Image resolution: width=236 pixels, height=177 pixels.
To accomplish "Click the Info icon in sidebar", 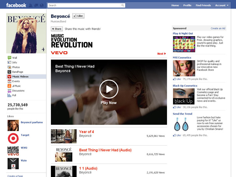I will coord(9,62).
